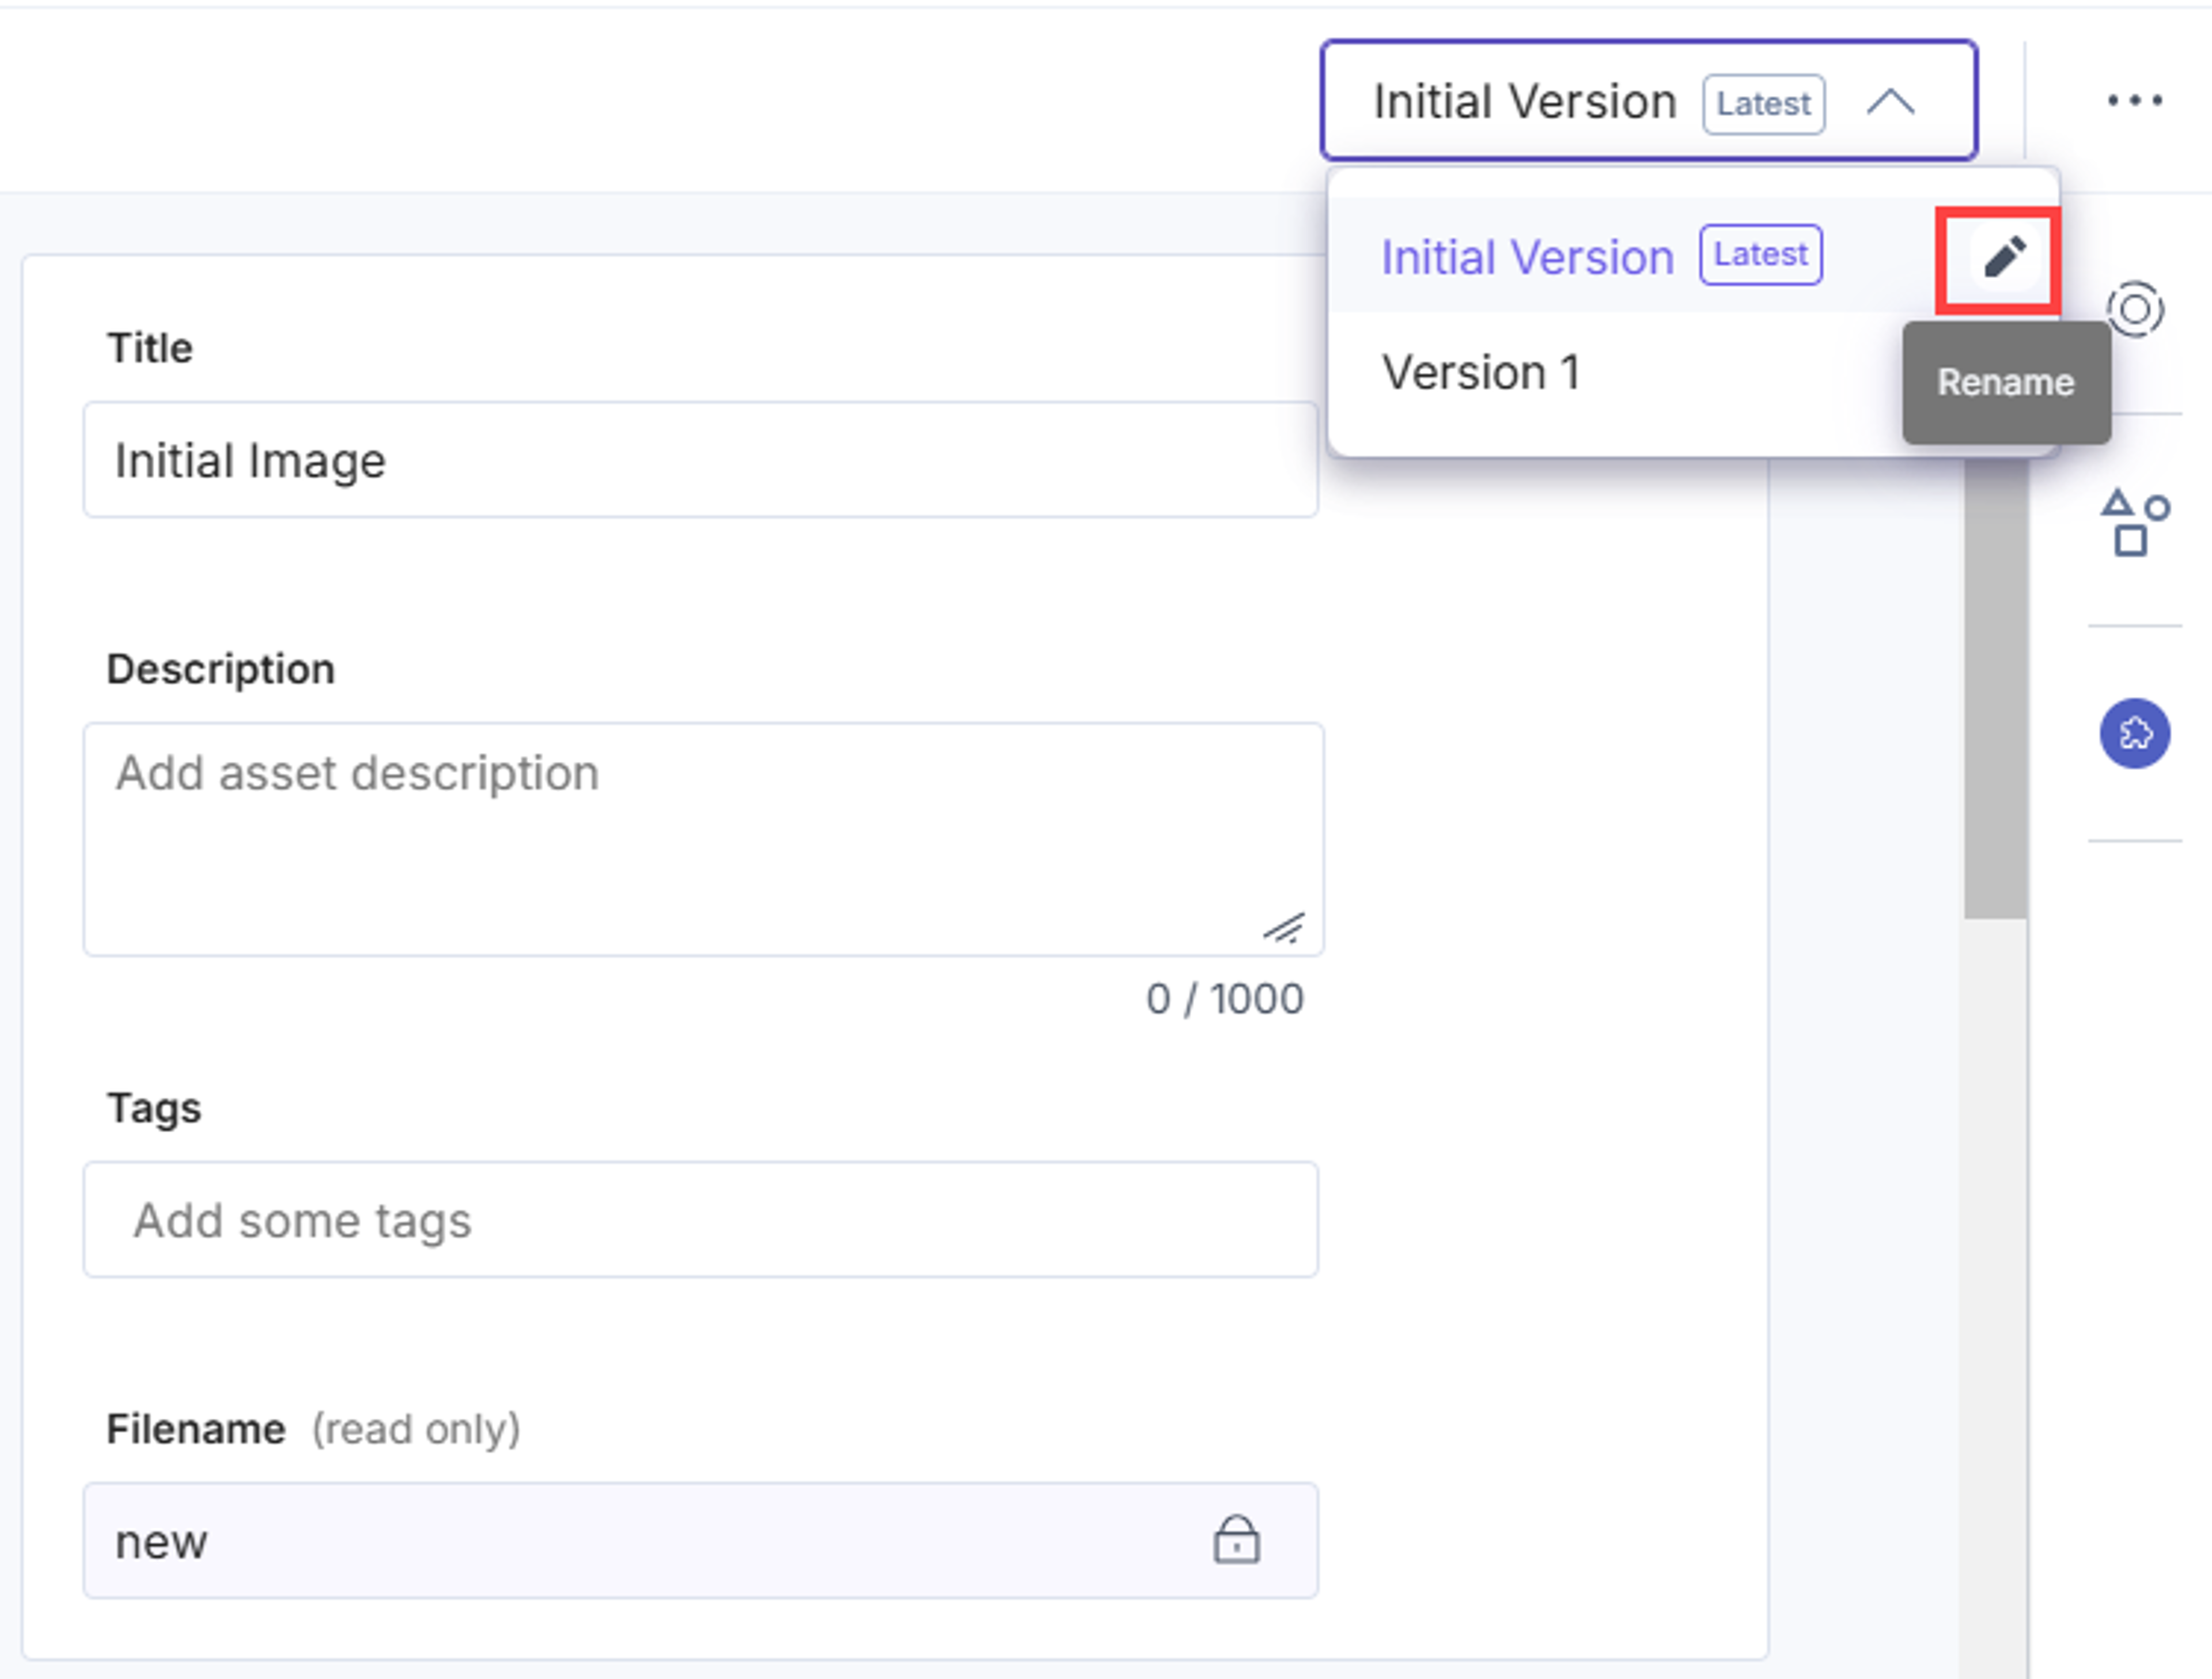Collapse the Initial Version dropdown
This screenshot has width=2212, height=1679.
tap(1649, 100)
